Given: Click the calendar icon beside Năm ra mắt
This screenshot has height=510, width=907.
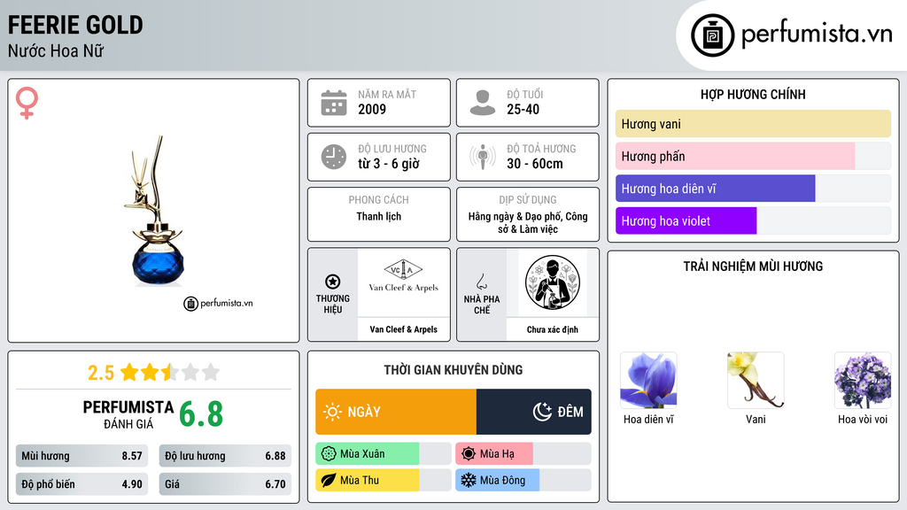Looking at the screenshot, I should (334, 103).
